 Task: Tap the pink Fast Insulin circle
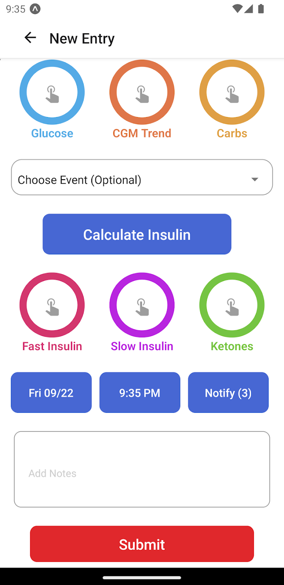coord(52,305)
